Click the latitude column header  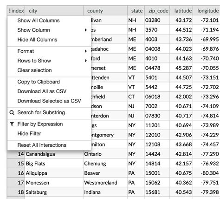(x=181, y=11)
